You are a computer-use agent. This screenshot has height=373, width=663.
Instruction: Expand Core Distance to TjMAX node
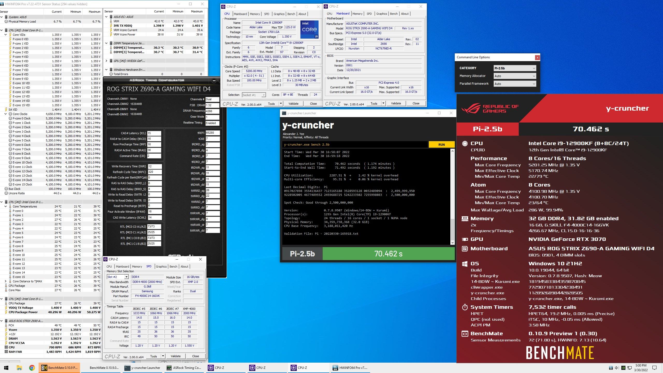(x=5, y=281)
